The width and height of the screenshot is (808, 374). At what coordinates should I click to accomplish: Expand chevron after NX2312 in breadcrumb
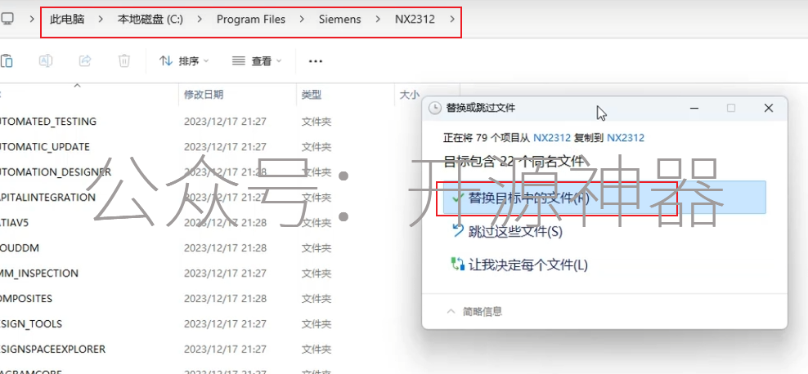pyautogui.click(x=452, y=20)
